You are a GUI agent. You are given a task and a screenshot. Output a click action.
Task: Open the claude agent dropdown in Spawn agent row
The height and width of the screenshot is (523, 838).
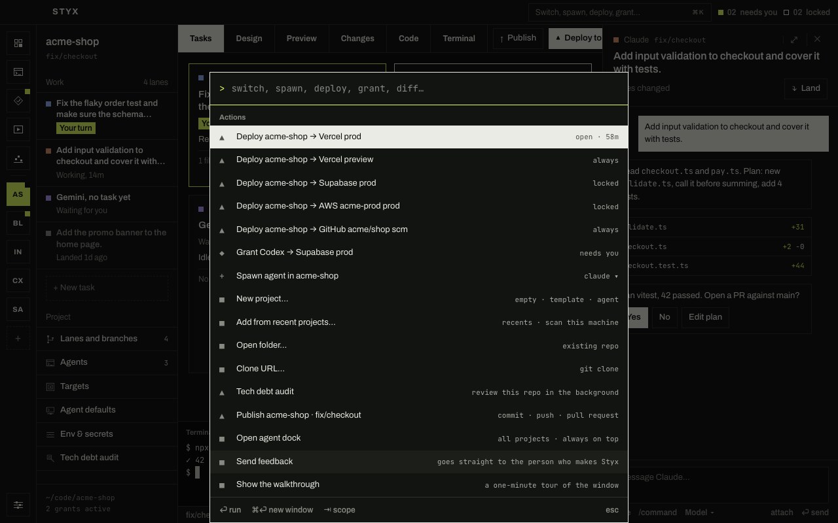point(601,276)
